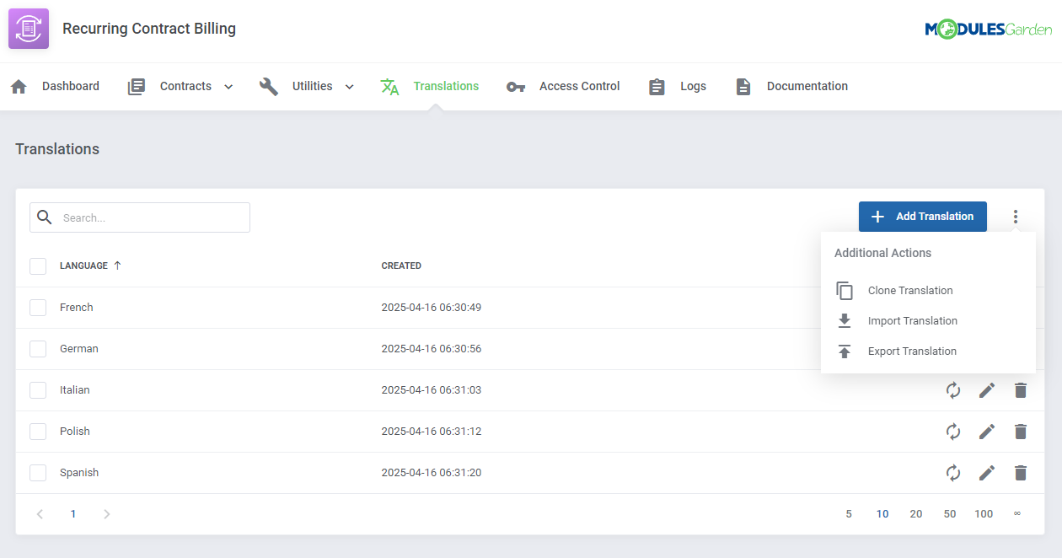Click the Clone Translation copy icon
The image size is (1062, 558).
point(845,291)
